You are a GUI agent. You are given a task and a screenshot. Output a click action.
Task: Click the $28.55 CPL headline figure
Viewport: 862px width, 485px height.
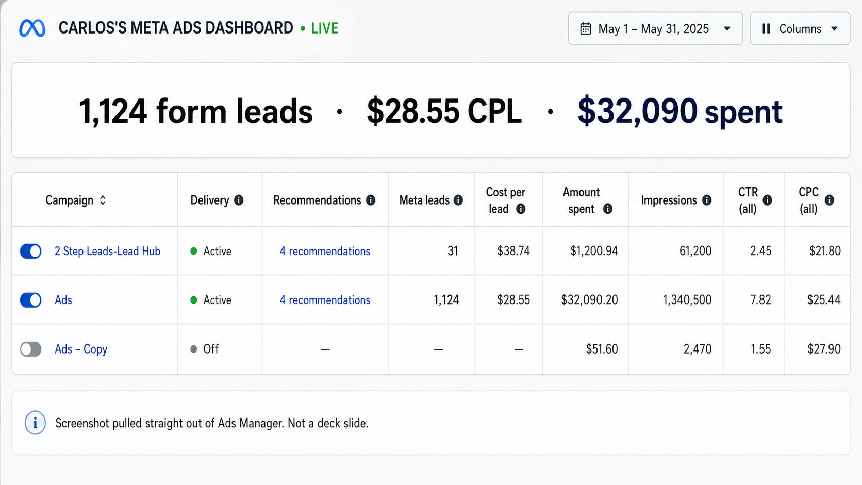click(x=444, y=111)
